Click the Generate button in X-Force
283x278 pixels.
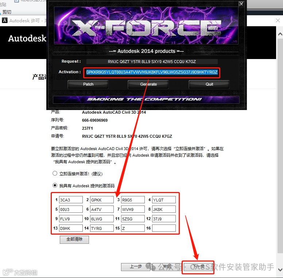coord(148,85)
